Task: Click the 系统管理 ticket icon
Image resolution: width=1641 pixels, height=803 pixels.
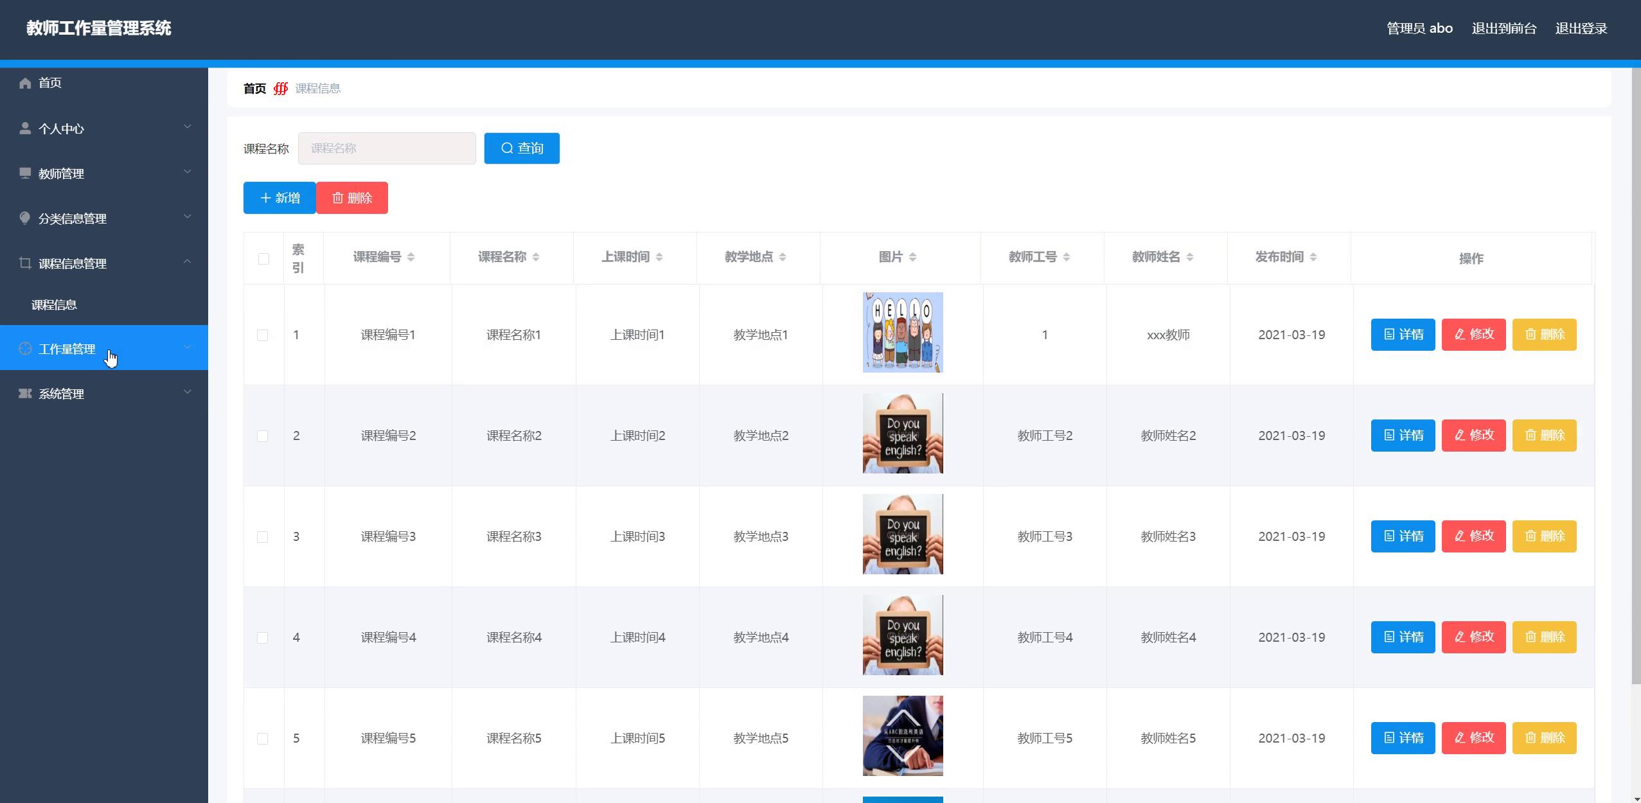Action: (25, 394)
